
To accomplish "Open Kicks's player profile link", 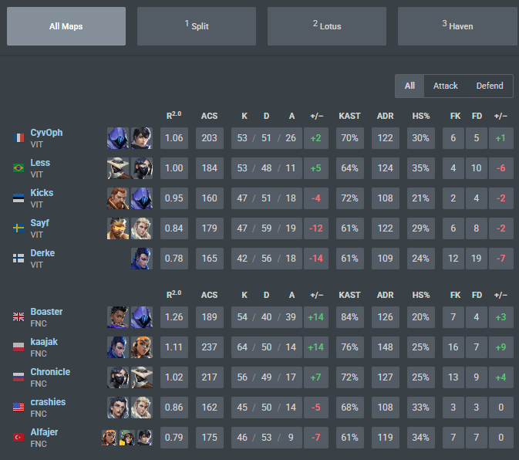I will (x=42, y=193).
